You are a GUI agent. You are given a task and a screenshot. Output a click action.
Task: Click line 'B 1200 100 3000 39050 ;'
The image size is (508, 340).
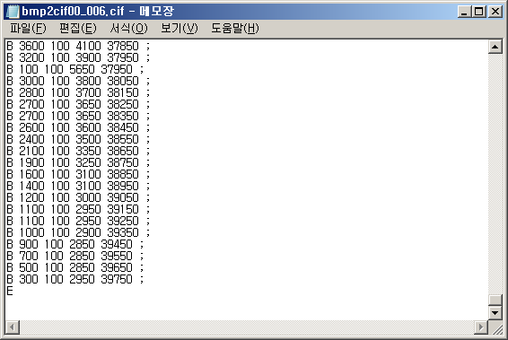pos(78,197)
